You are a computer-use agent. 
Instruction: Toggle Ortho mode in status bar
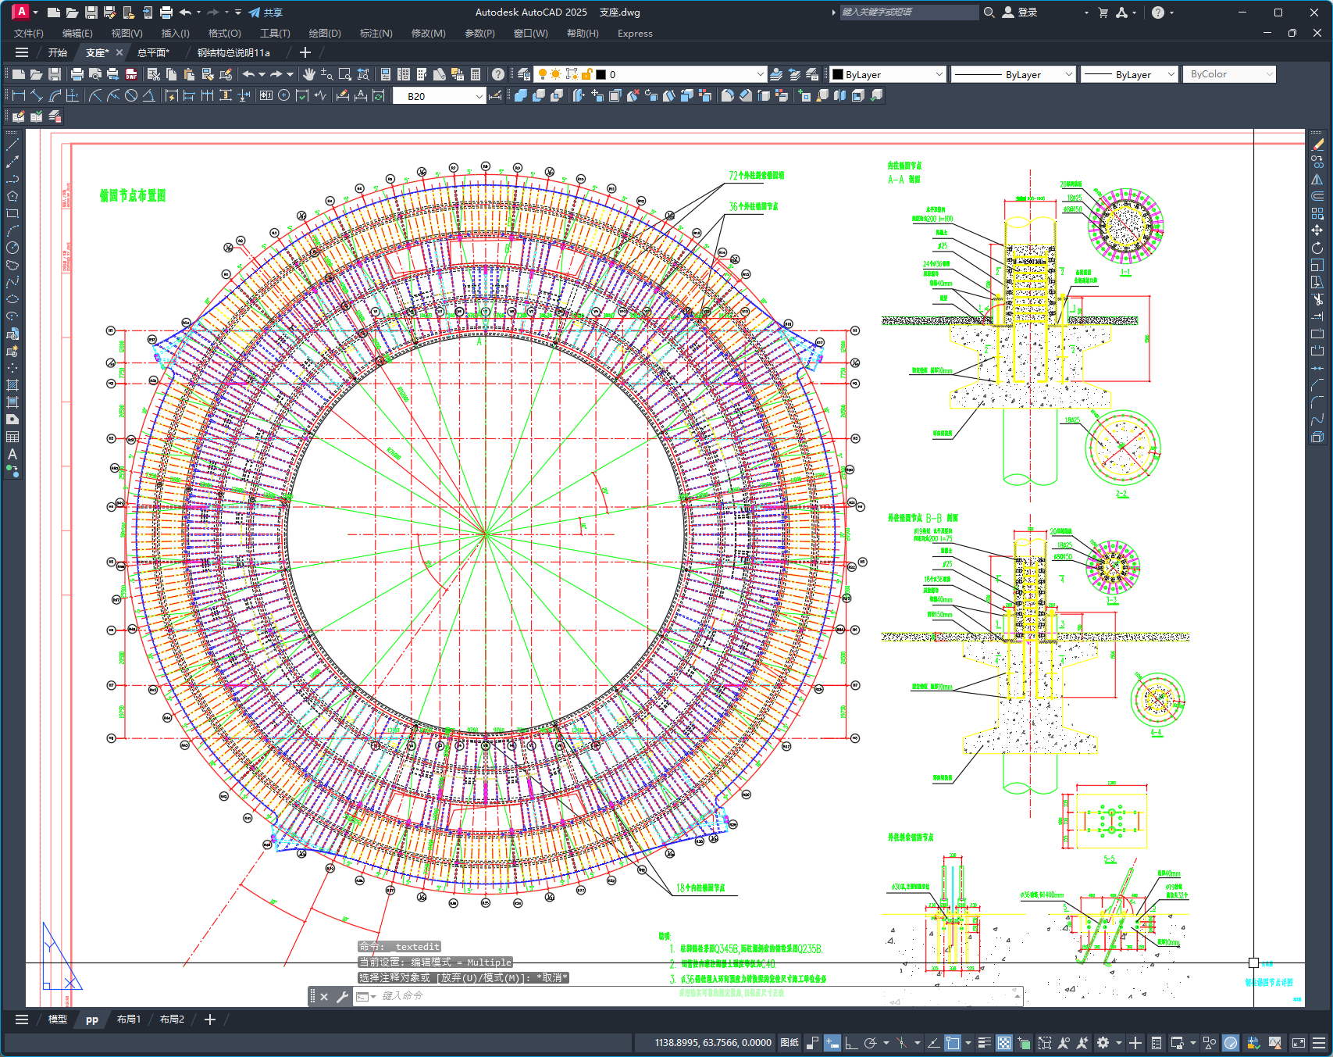[x=851, y=1043]
